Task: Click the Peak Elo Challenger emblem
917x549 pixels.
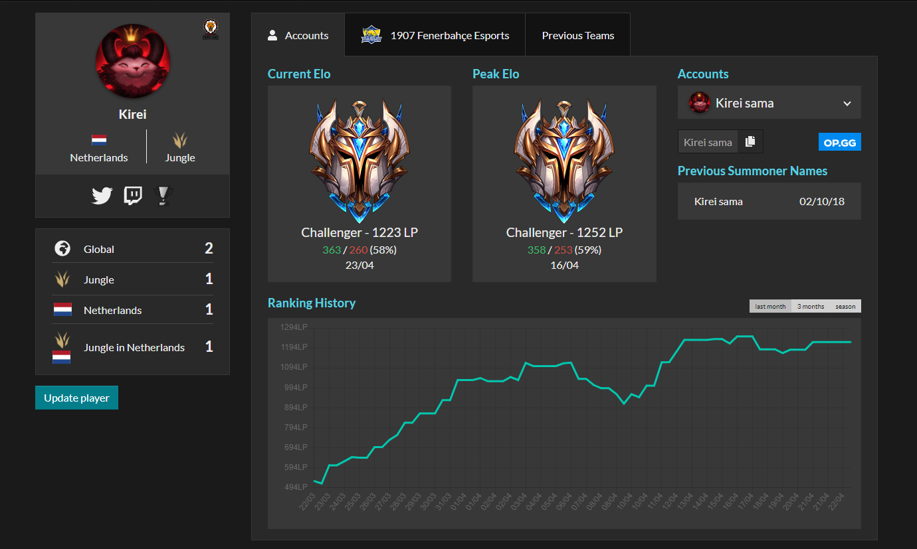Action: click(564, 161)
